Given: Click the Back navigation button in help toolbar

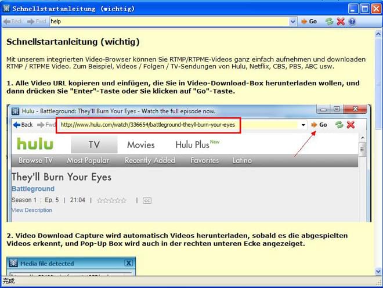Looking at the screenshot, I should coord(13,21).
